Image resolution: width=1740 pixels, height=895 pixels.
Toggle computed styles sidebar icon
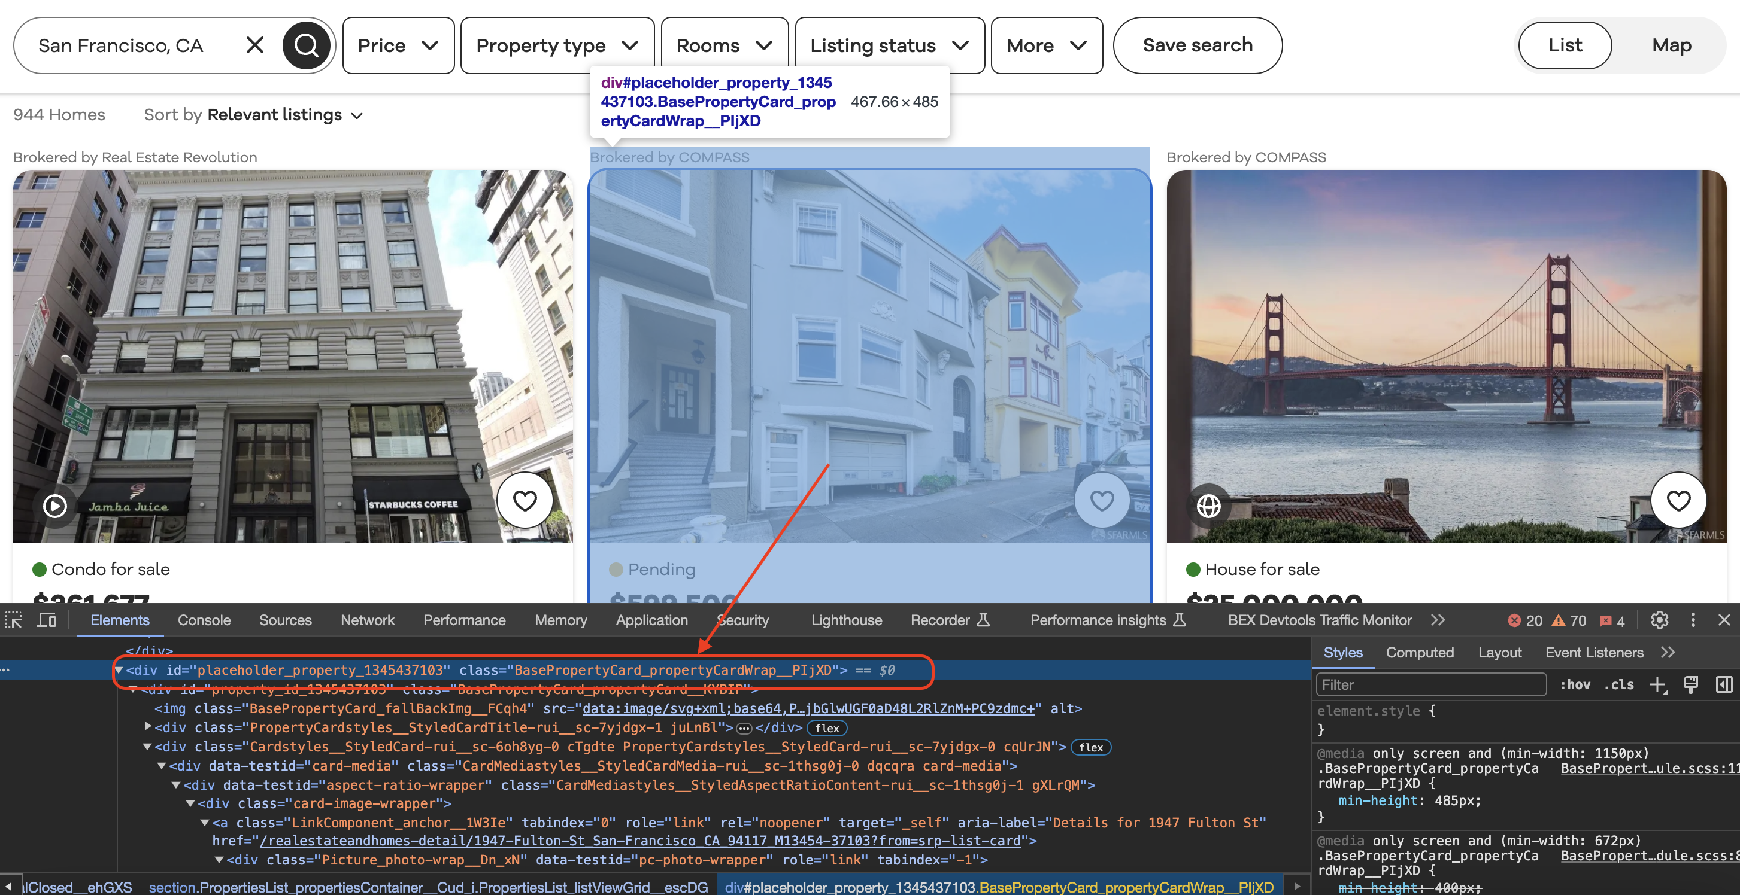(x=1724, y=685)
